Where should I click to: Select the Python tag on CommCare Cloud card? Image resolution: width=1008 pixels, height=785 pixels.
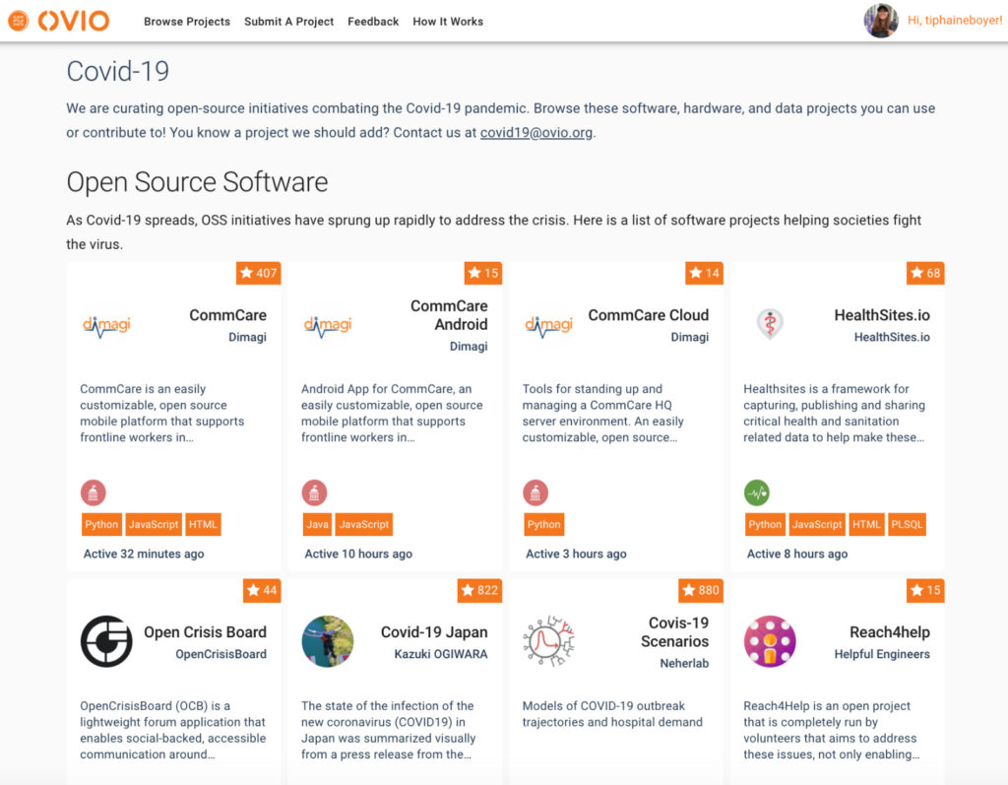coord(543,524)
